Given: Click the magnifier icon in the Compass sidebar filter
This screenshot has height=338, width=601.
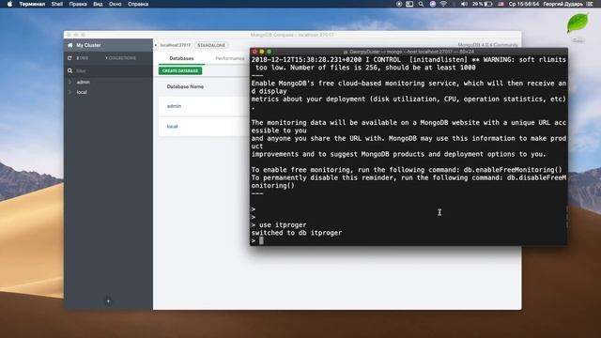Looking at the screenshot, I should 69,71.
